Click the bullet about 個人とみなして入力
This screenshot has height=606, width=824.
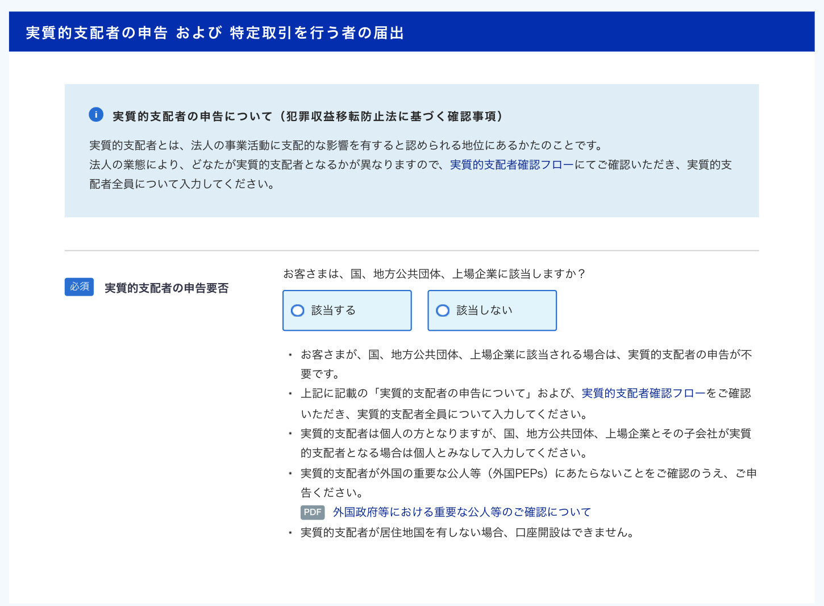pyautogui.click(x=526, y=434)
